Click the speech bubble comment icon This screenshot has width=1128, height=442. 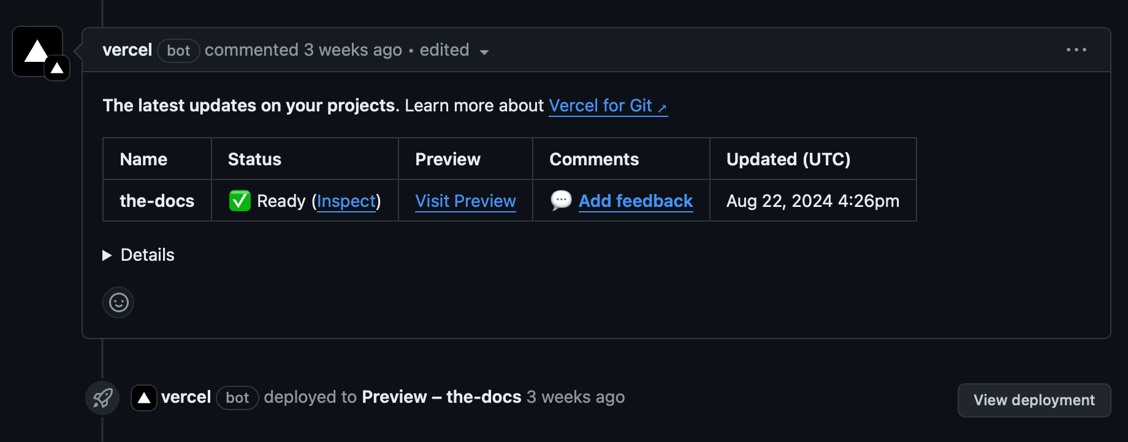pyautogui.click(x=561, y=200)
